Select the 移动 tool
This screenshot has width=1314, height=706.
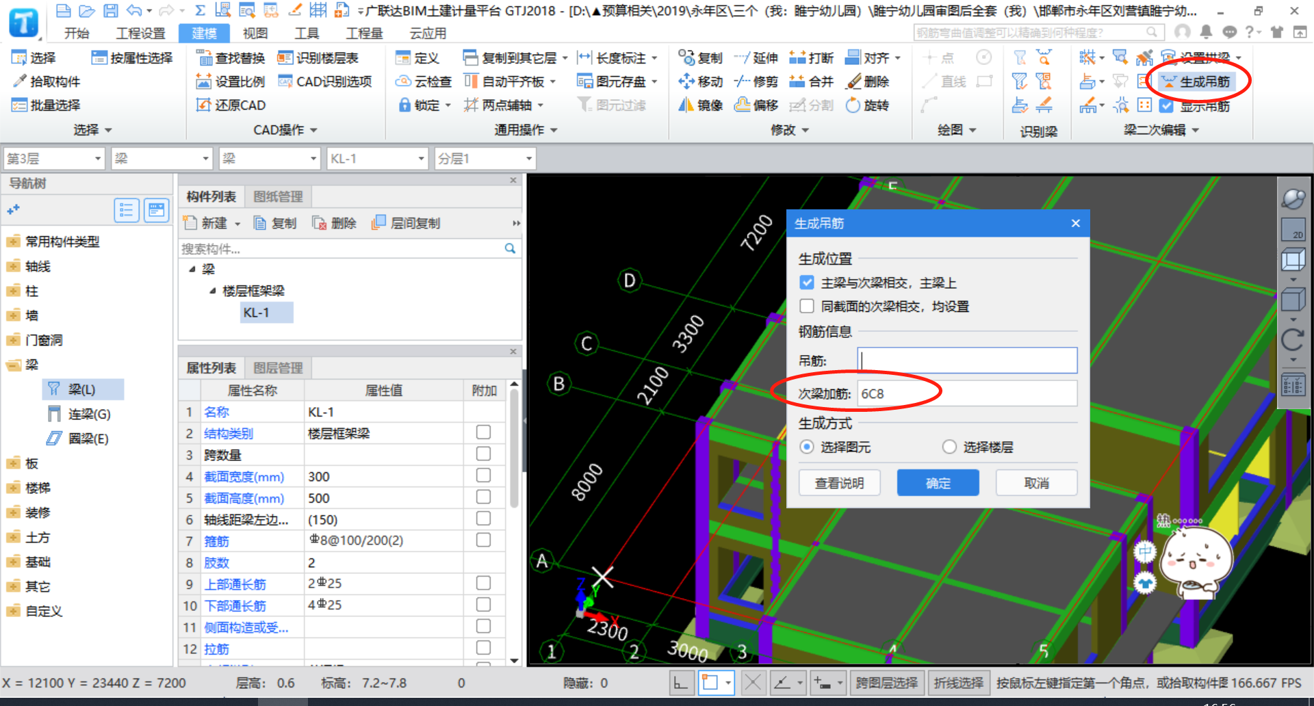pyautogui.click(x=700, y=82)
